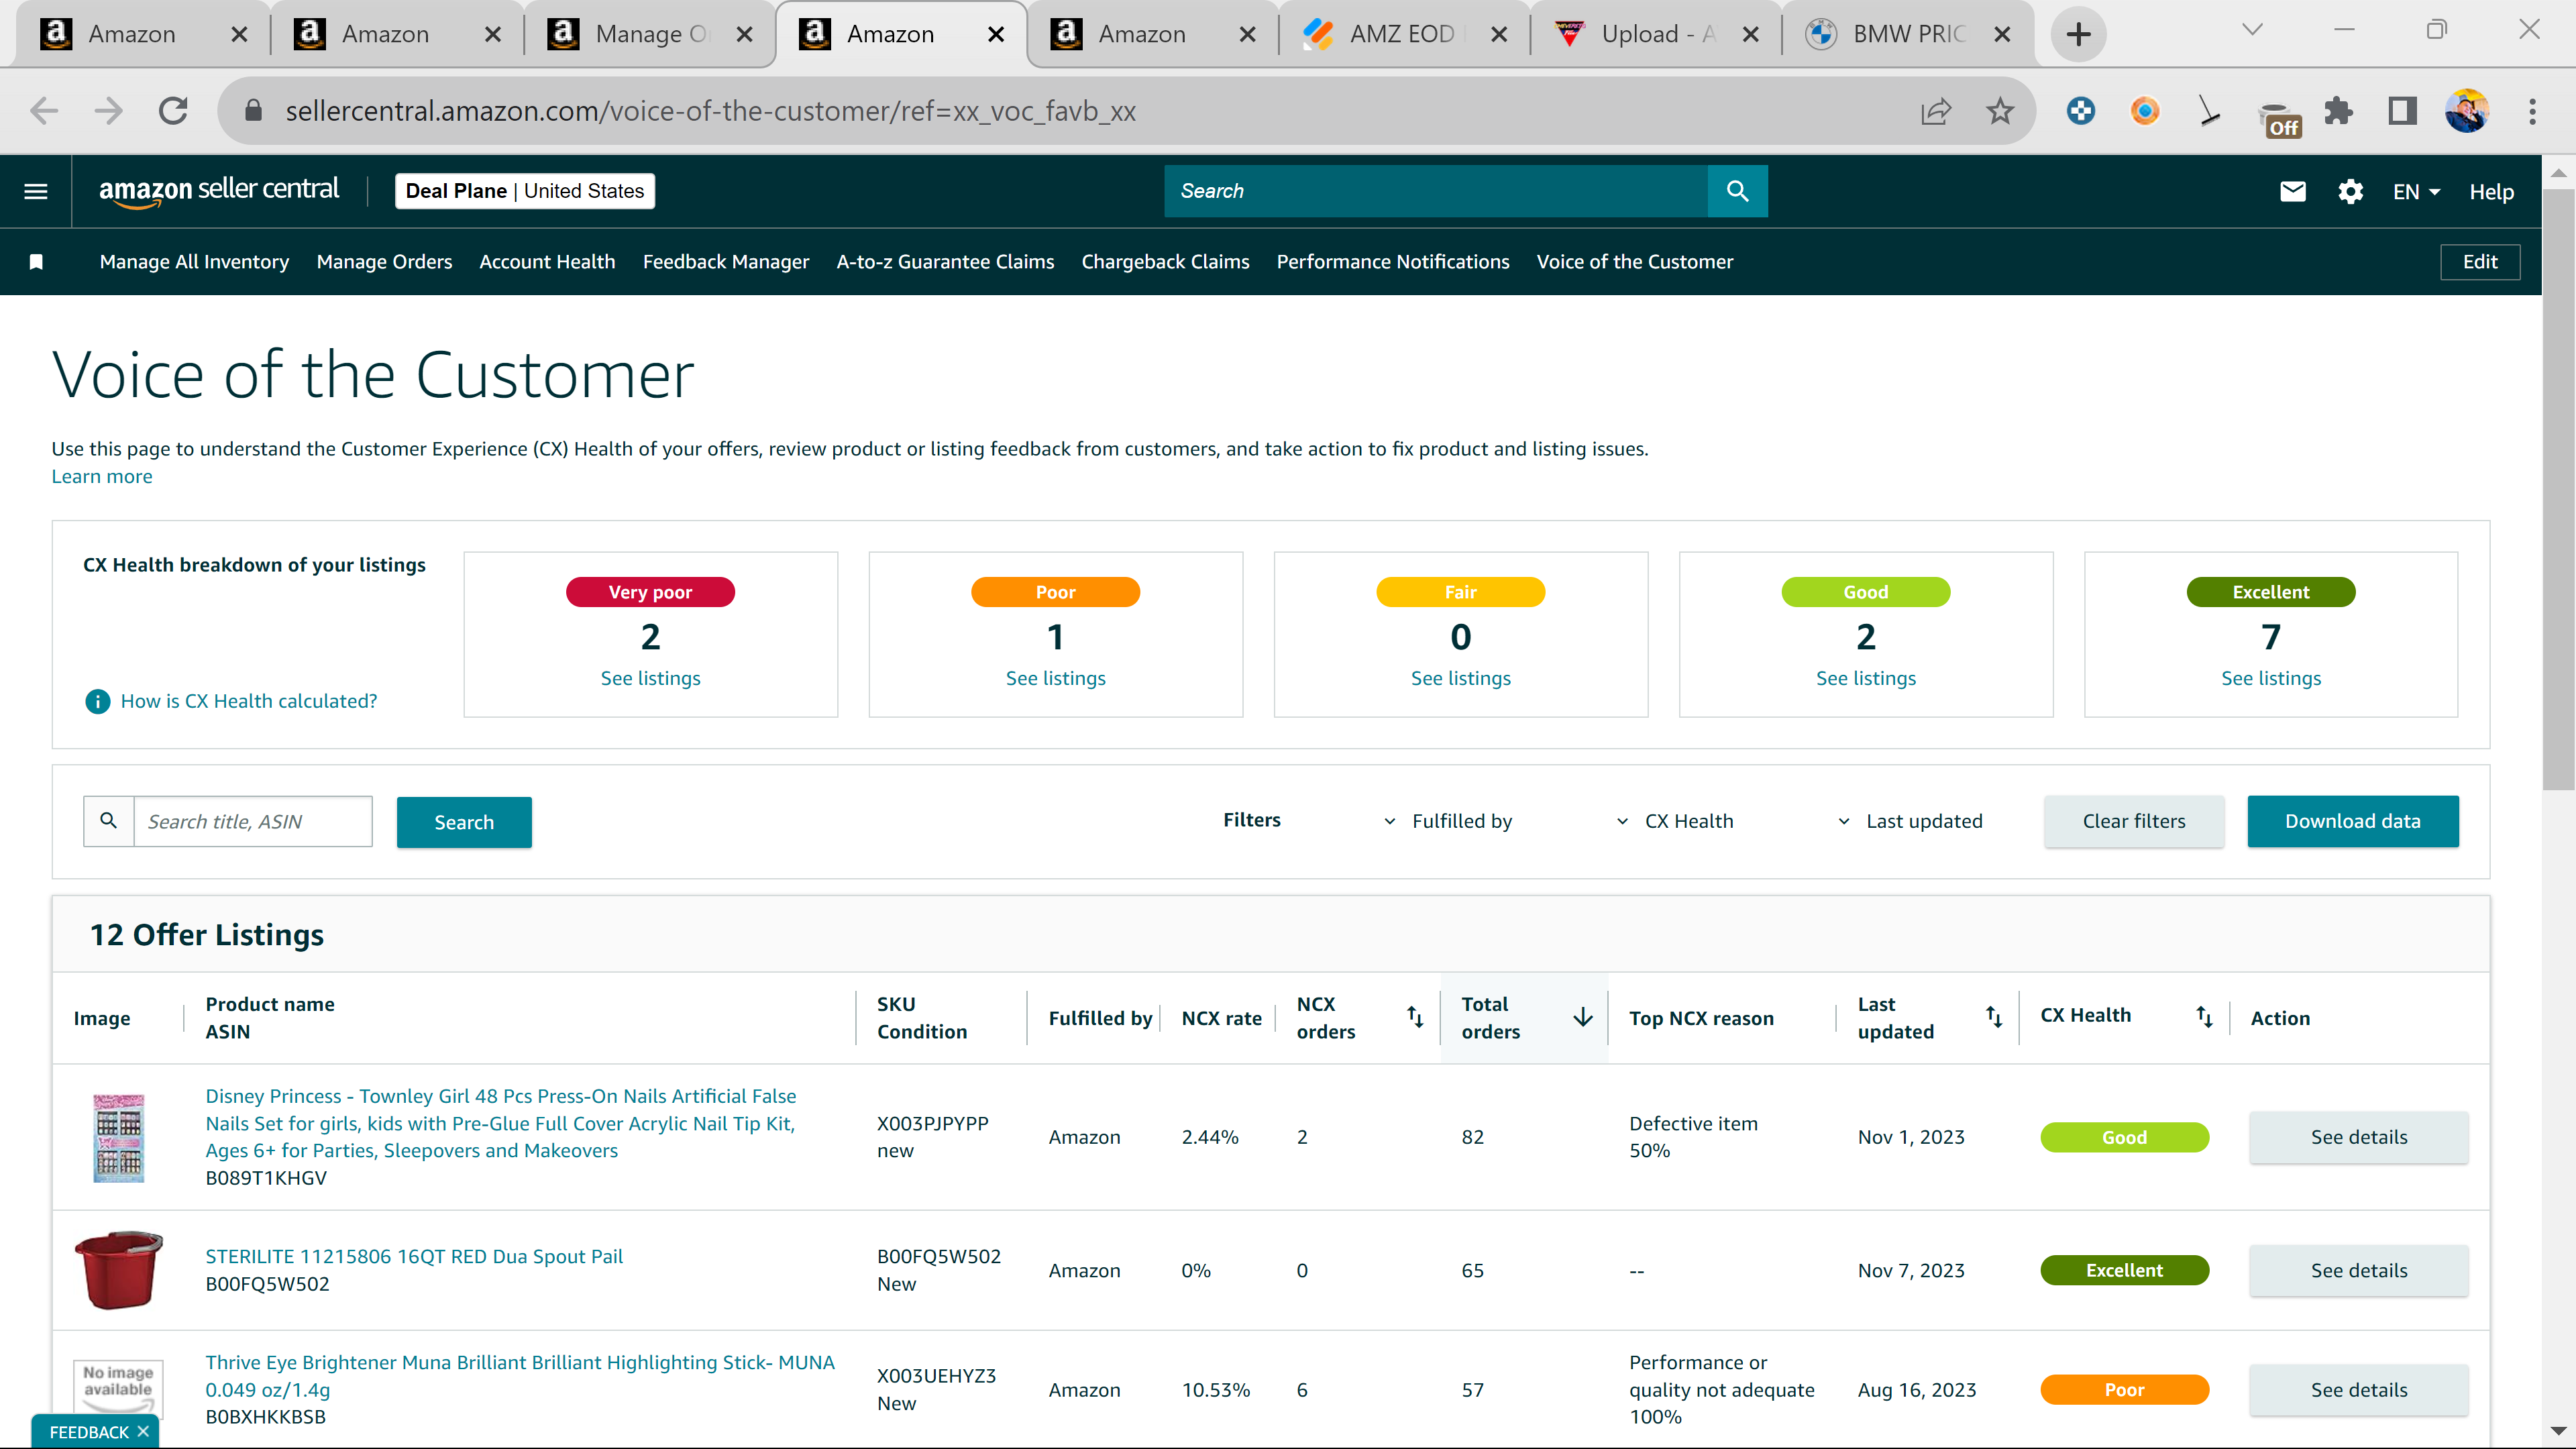
Task: Click the browser back arrow
Action: coord(44,111)
